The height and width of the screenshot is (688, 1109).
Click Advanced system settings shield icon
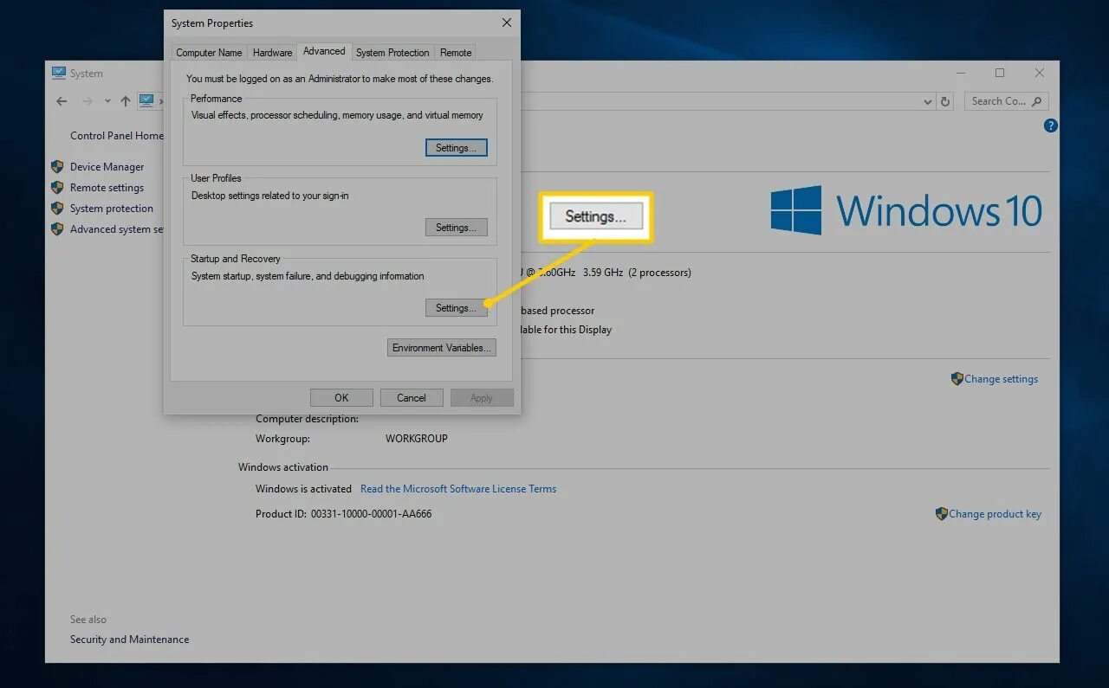pyautogui.click(x=57, y=229)
